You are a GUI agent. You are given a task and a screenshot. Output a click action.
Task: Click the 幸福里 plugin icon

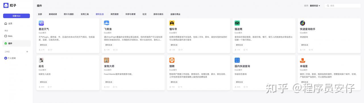(303, 60)
